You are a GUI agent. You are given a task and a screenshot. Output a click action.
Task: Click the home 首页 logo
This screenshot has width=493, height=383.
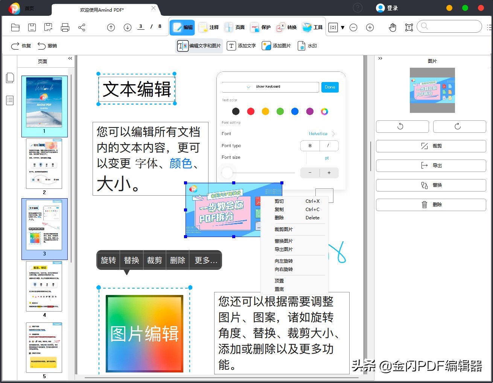pos(14,8)
